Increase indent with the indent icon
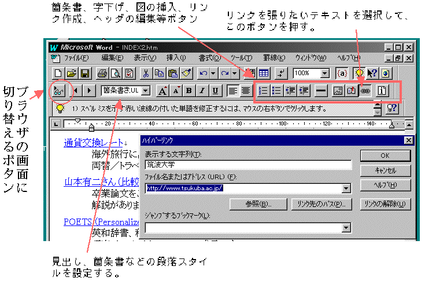Viewport: 425px width, 281px height. point(304,91)
